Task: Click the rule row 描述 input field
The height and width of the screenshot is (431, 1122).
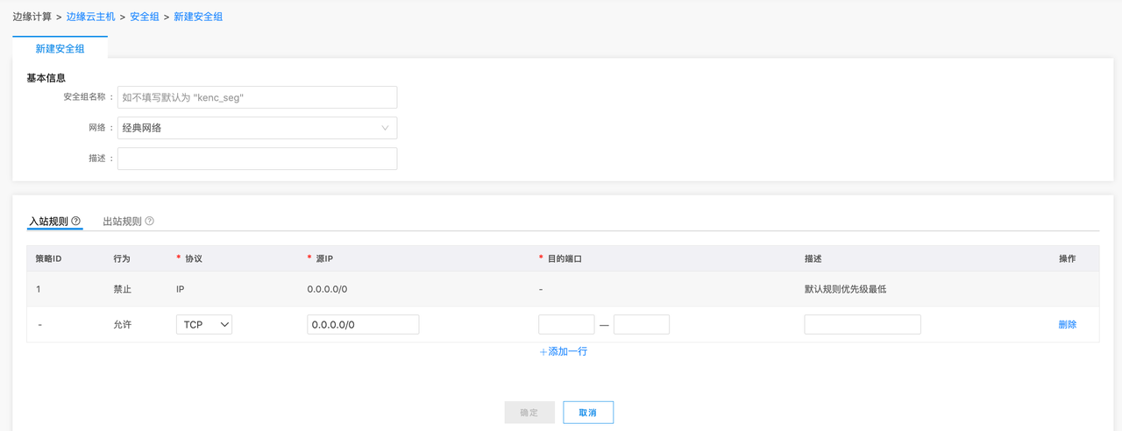Action: [863, 324]
